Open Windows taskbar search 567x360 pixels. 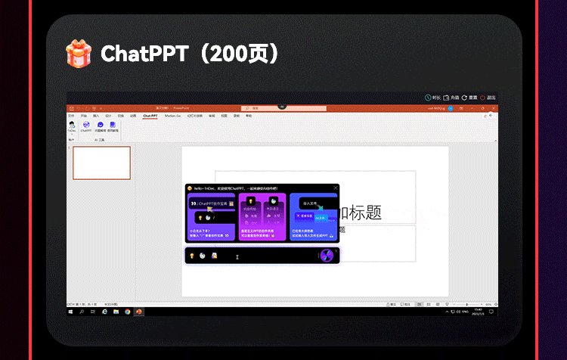click(82, 312)
